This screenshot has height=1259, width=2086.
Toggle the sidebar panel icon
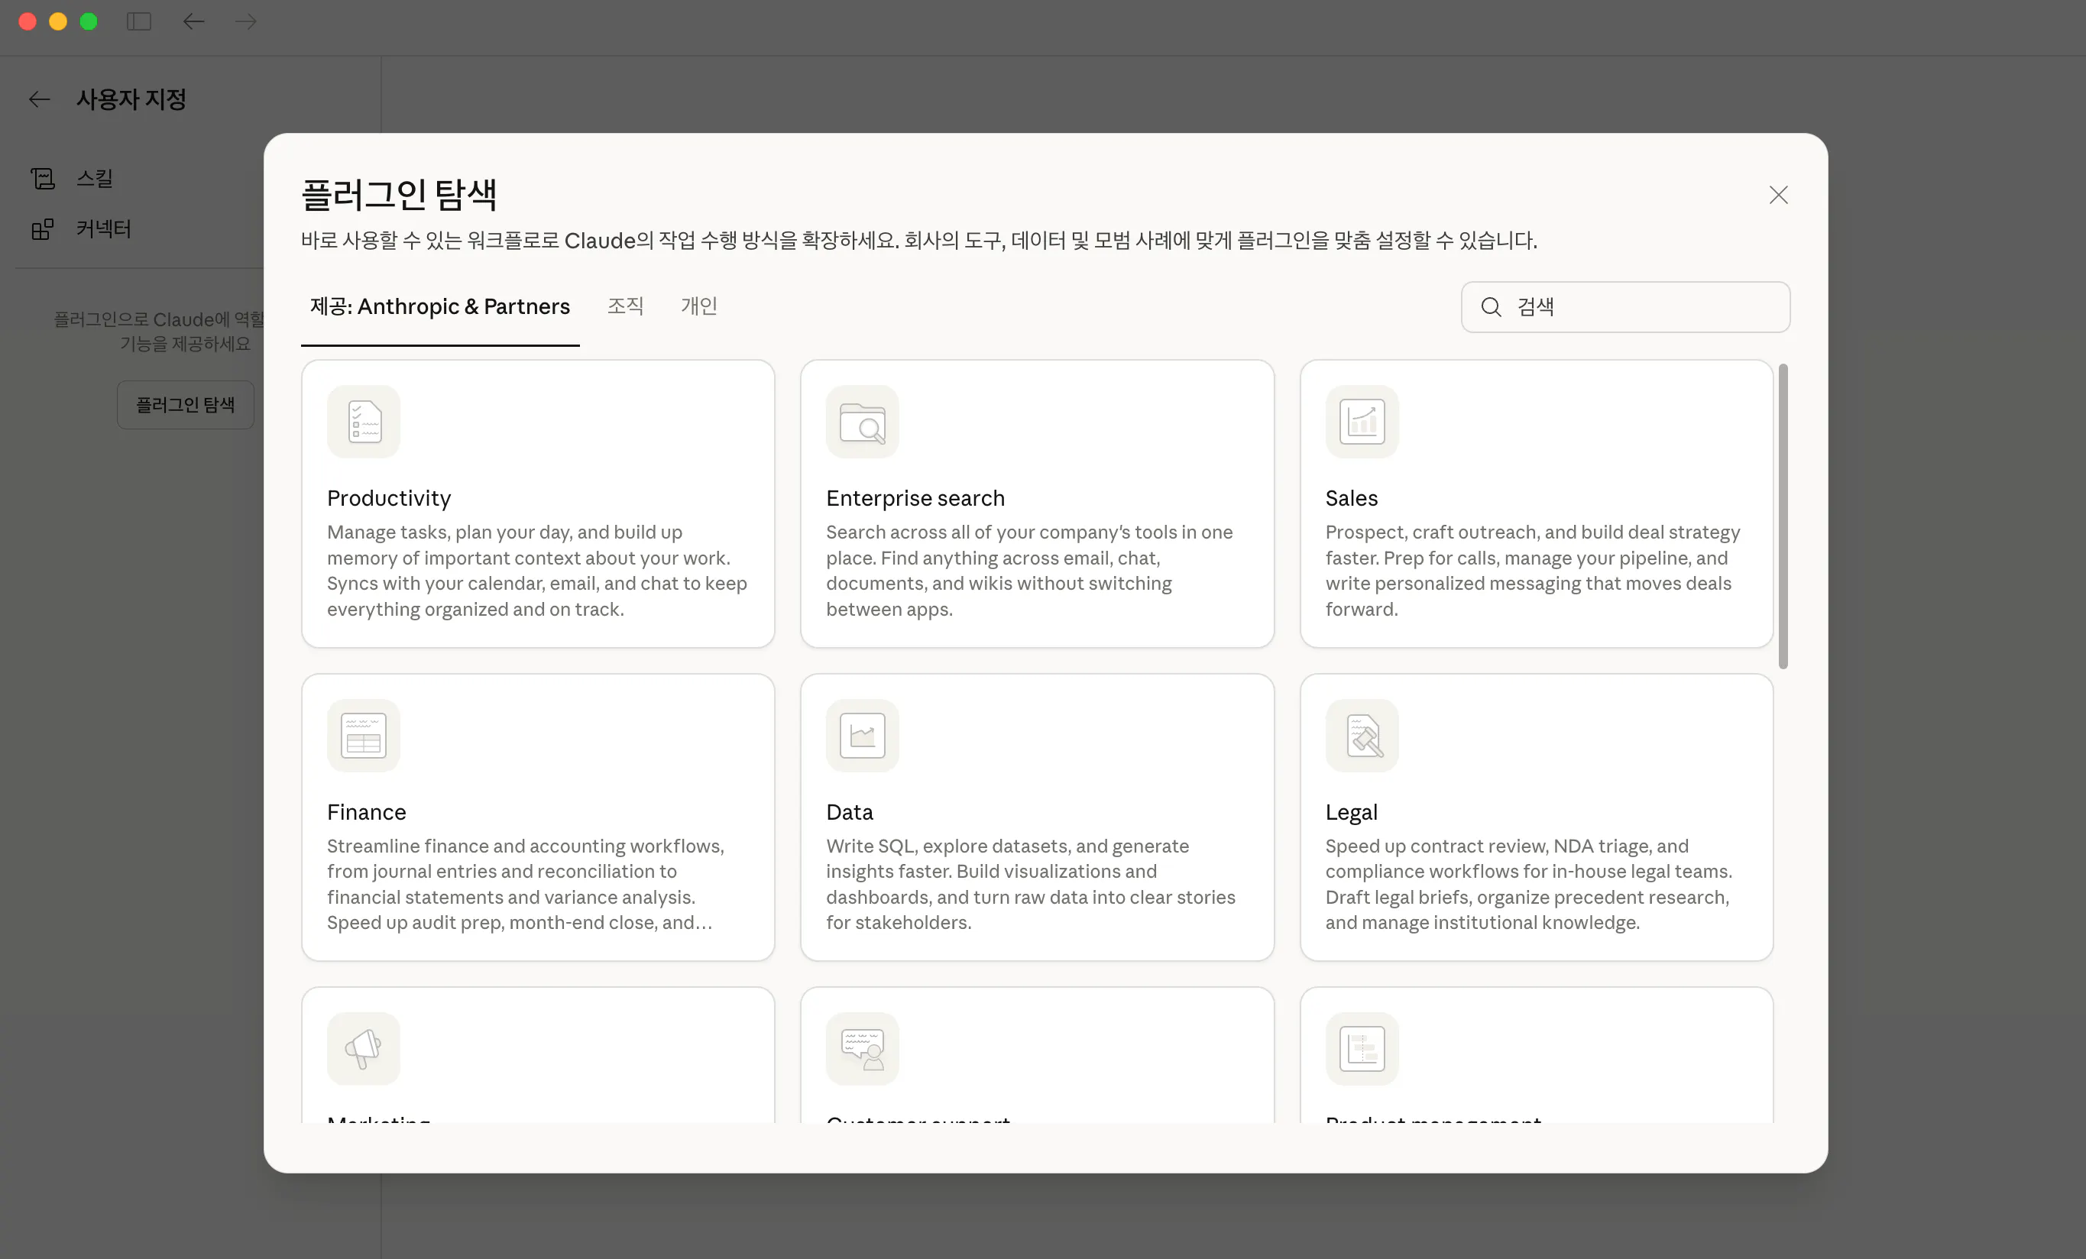pyautogui.click(x=139, y=21)
